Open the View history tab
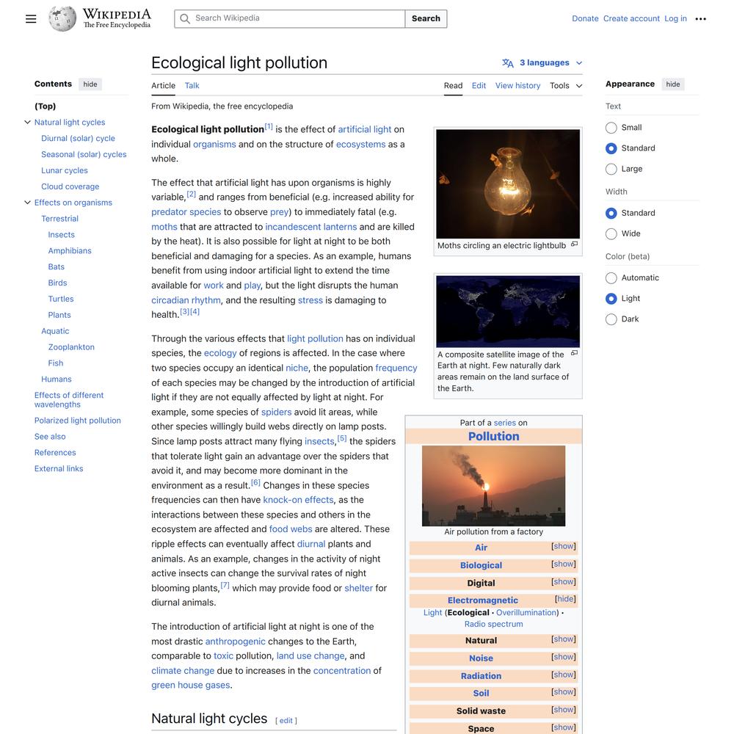 tap(517, 86)
